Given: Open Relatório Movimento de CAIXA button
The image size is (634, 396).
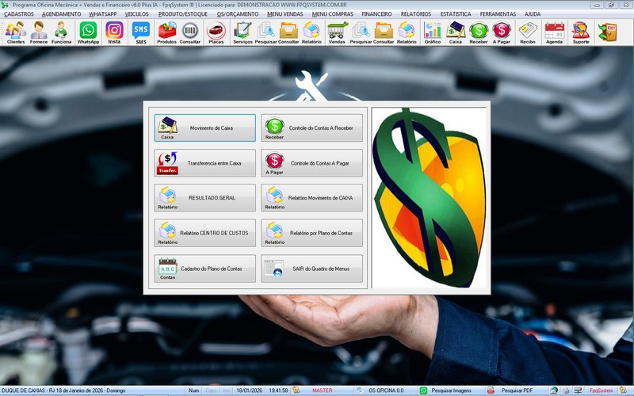Looking at the screenshot, I should click(x=311, y=197).
